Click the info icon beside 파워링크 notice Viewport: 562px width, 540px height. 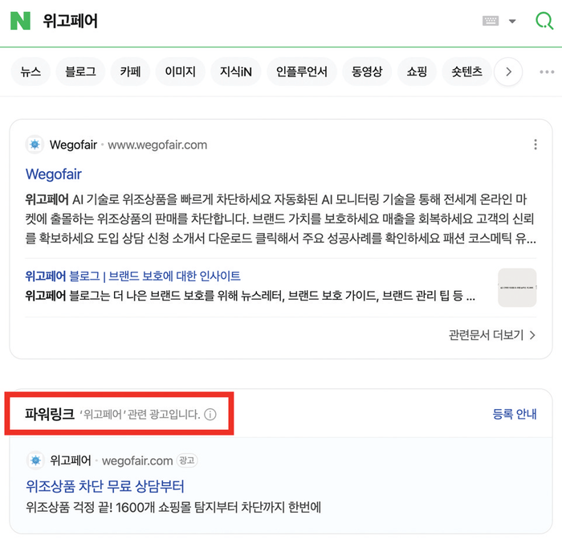(x=210, y=415)
